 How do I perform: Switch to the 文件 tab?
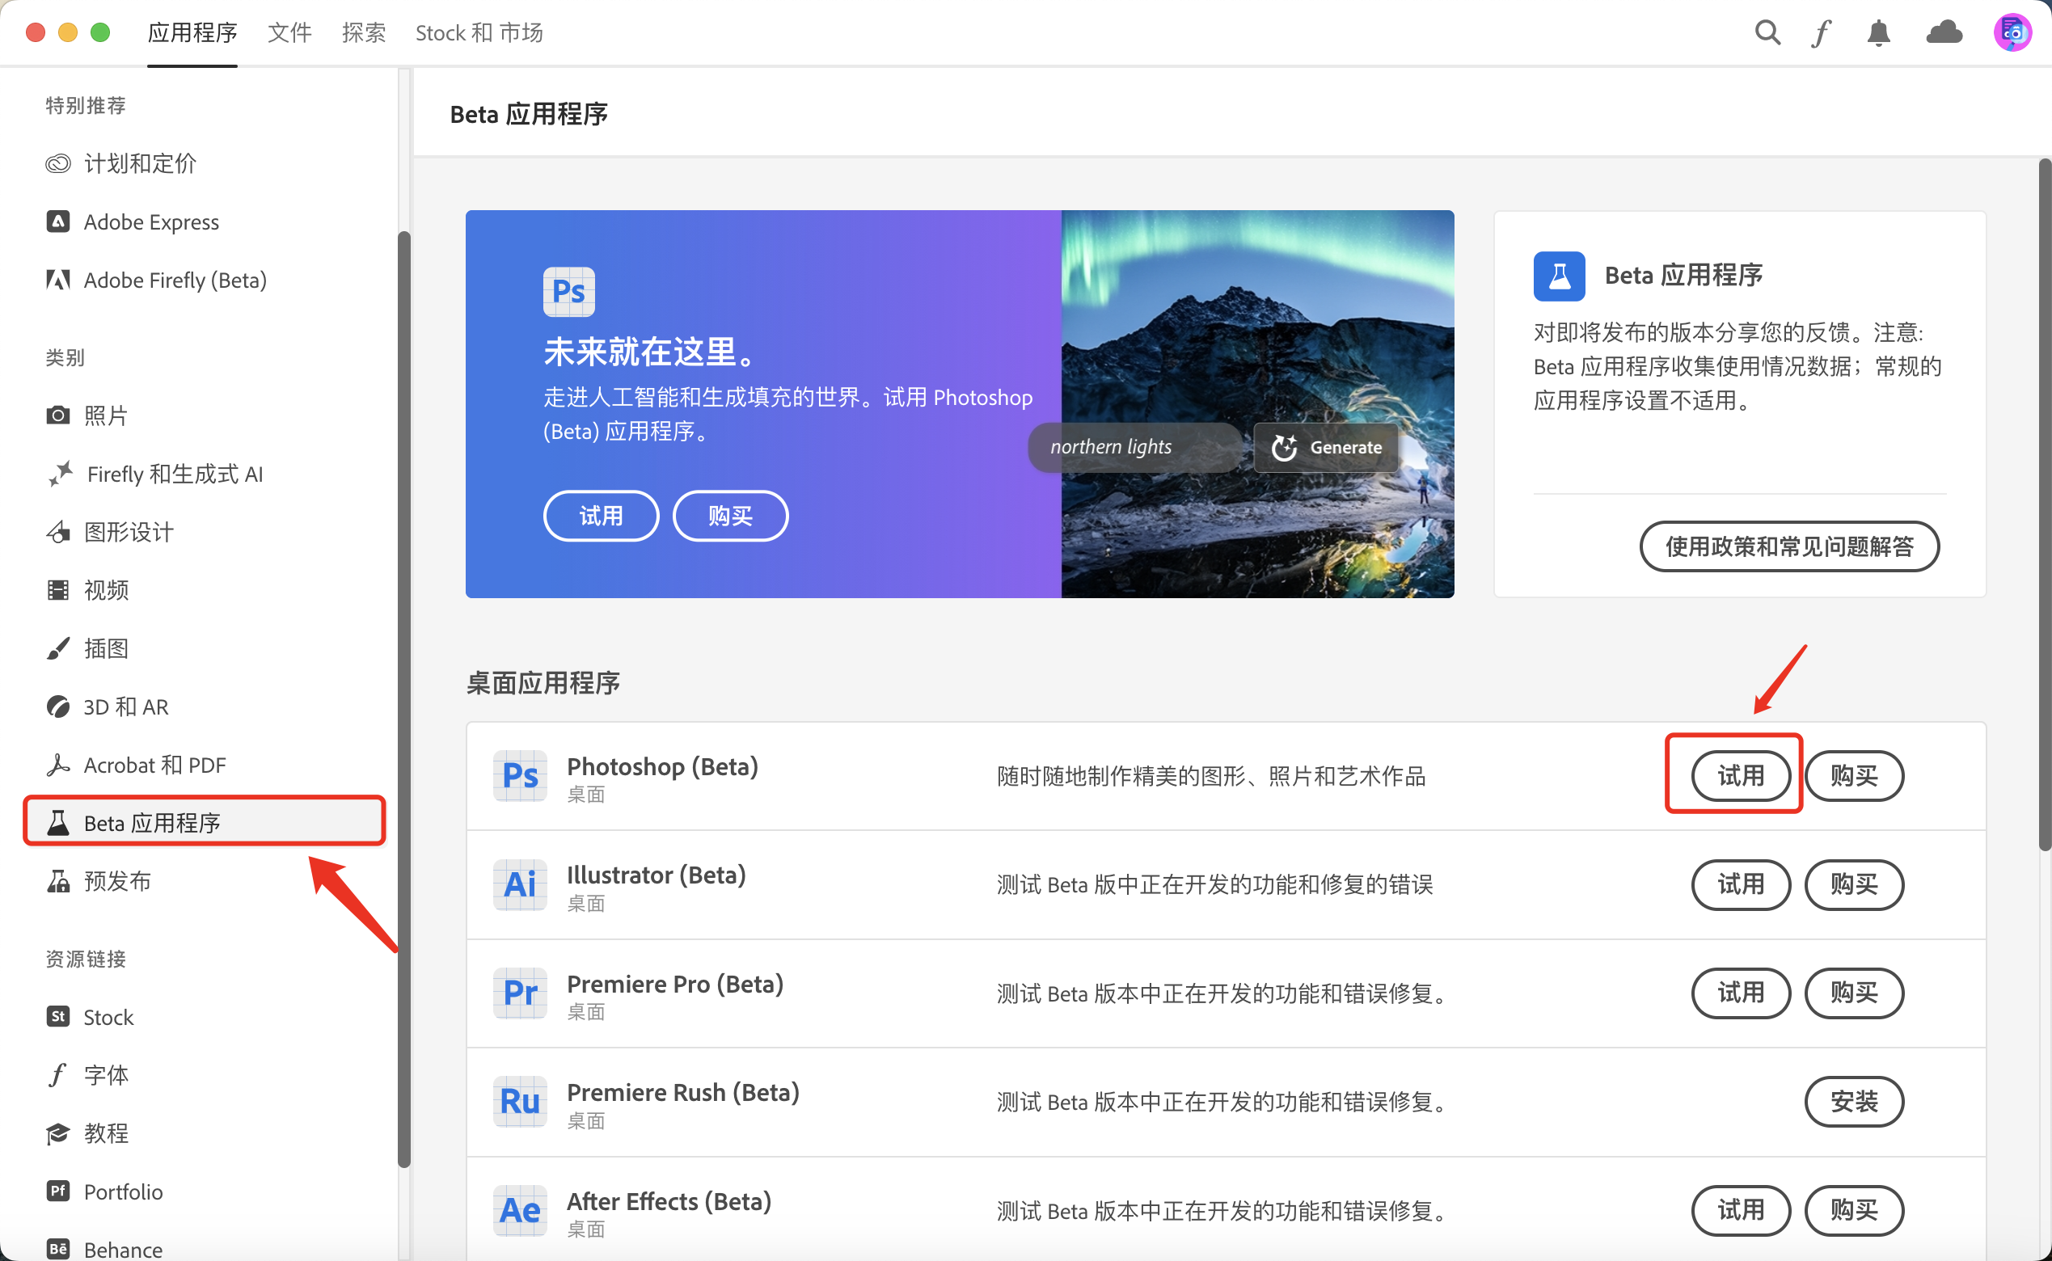point(289,32)
